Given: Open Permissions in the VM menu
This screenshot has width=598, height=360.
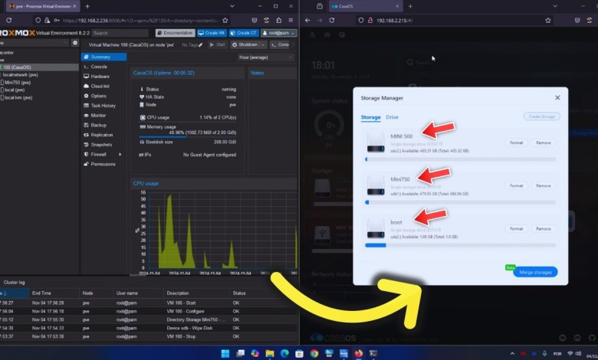Looking at the screenshot, I should pos(103,164).
